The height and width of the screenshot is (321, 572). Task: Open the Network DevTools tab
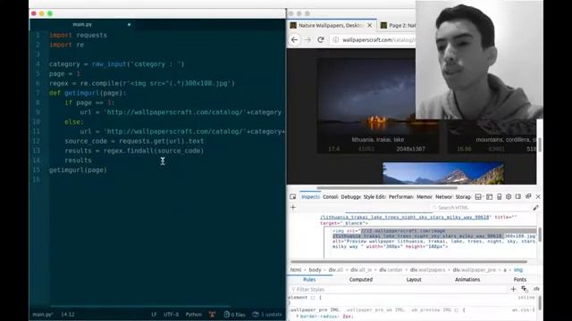point(444,197)
